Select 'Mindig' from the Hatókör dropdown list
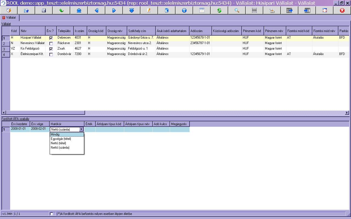Viewport: 351px width, 219px height. [67, 134]
